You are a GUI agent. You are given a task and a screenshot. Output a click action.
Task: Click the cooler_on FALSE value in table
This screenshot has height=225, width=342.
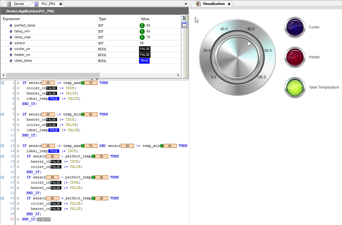[x=145, y=49]
